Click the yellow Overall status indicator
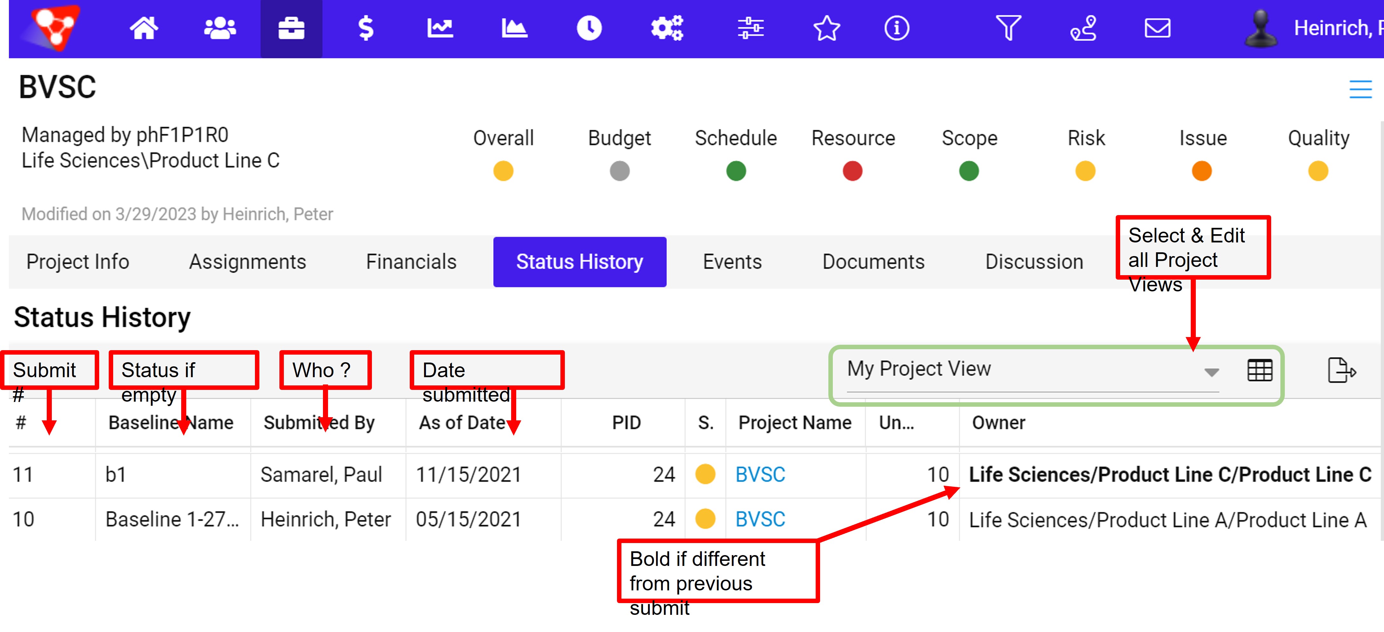 tap(503, 171)
